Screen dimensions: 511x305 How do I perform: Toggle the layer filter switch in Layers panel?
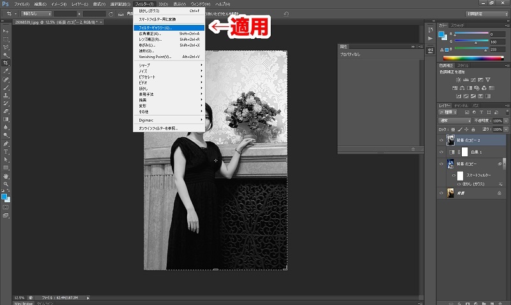point(507,112)
